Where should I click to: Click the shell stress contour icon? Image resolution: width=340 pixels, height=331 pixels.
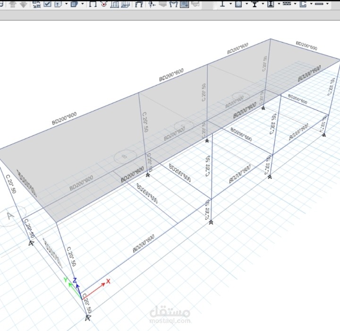(x=184, y=4)
